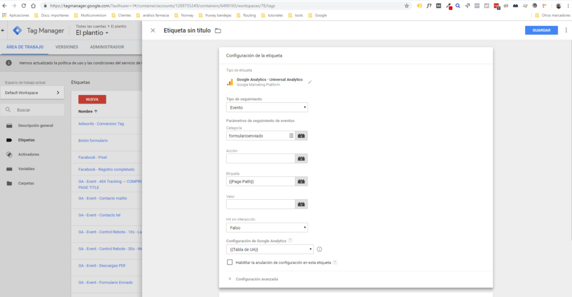
Task: Click the folder icon next to Etiqueta sin título
Action: pyautogui.click(x=218, y=31)
